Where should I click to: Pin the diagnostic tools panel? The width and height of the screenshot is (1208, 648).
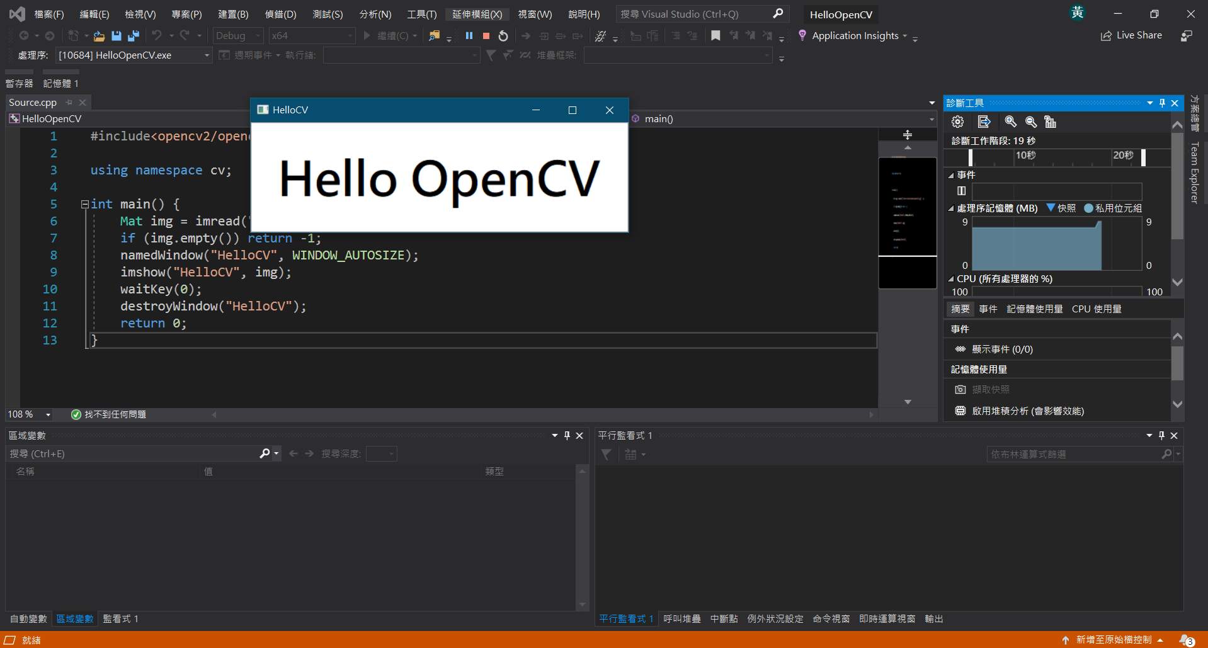[1162, 103]
